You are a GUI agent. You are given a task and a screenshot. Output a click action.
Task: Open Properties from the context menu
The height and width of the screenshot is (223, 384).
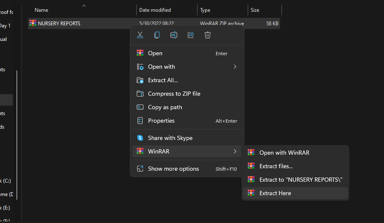pos(161,121)
